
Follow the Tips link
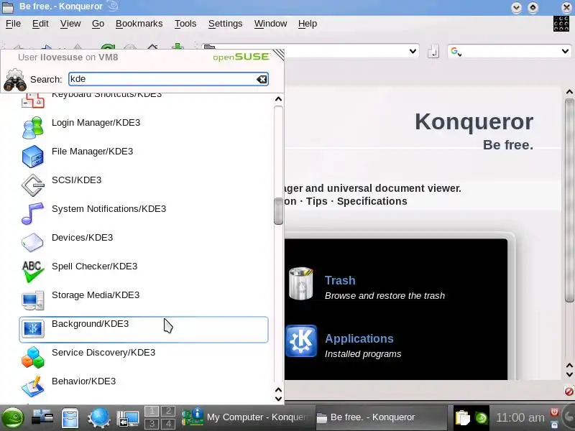(316, 201)
